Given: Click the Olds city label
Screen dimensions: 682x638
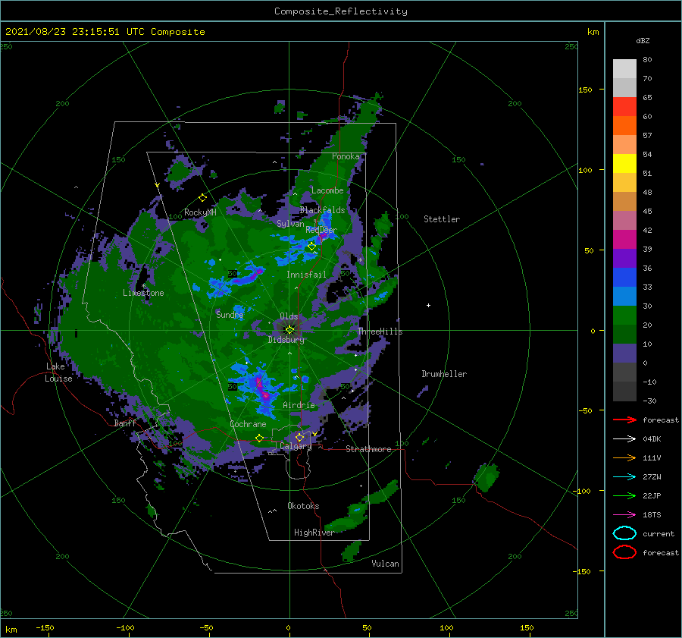Looking at the screenshot, I should (x=289, y=316).
